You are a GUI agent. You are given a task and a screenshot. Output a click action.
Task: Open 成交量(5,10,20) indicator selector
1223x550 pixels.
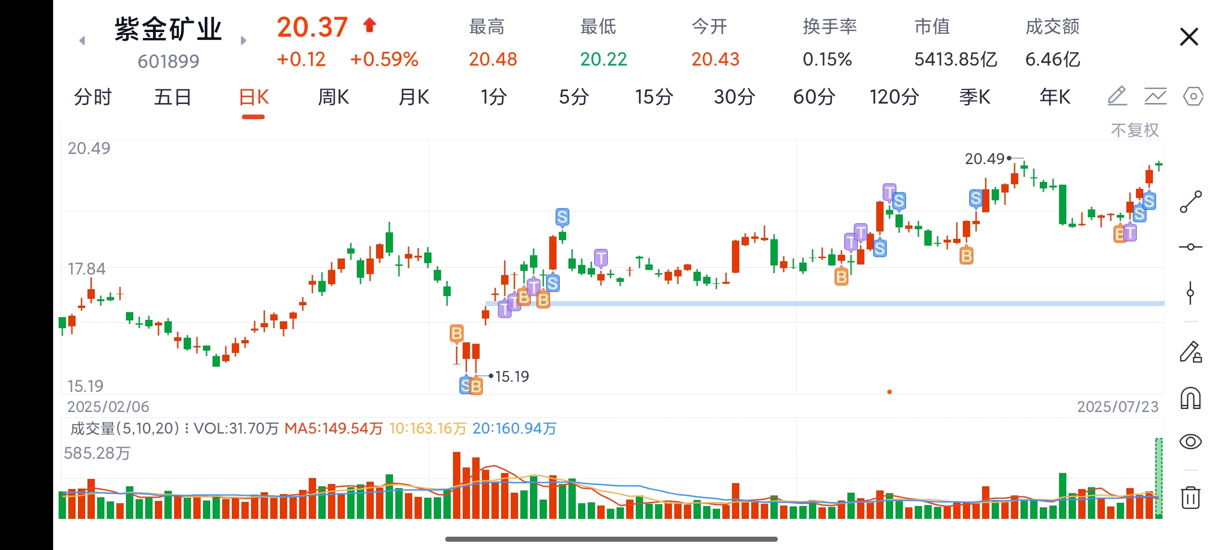pyautogui.click(x=129, y=429)
